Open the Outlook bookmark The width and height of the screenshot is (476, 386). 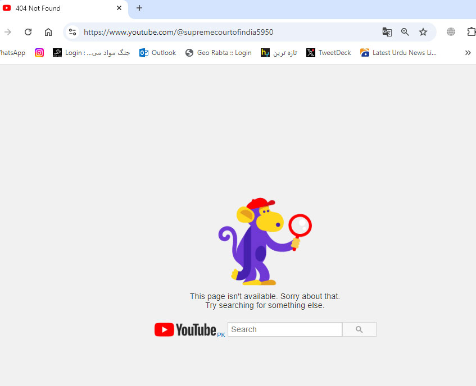point(157,53)
